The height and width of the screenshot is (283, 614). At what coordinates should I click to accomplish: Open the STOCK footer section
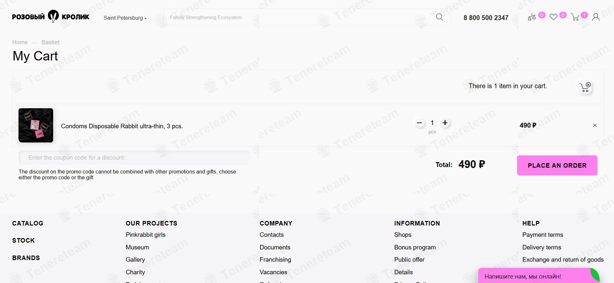[23, 240]
